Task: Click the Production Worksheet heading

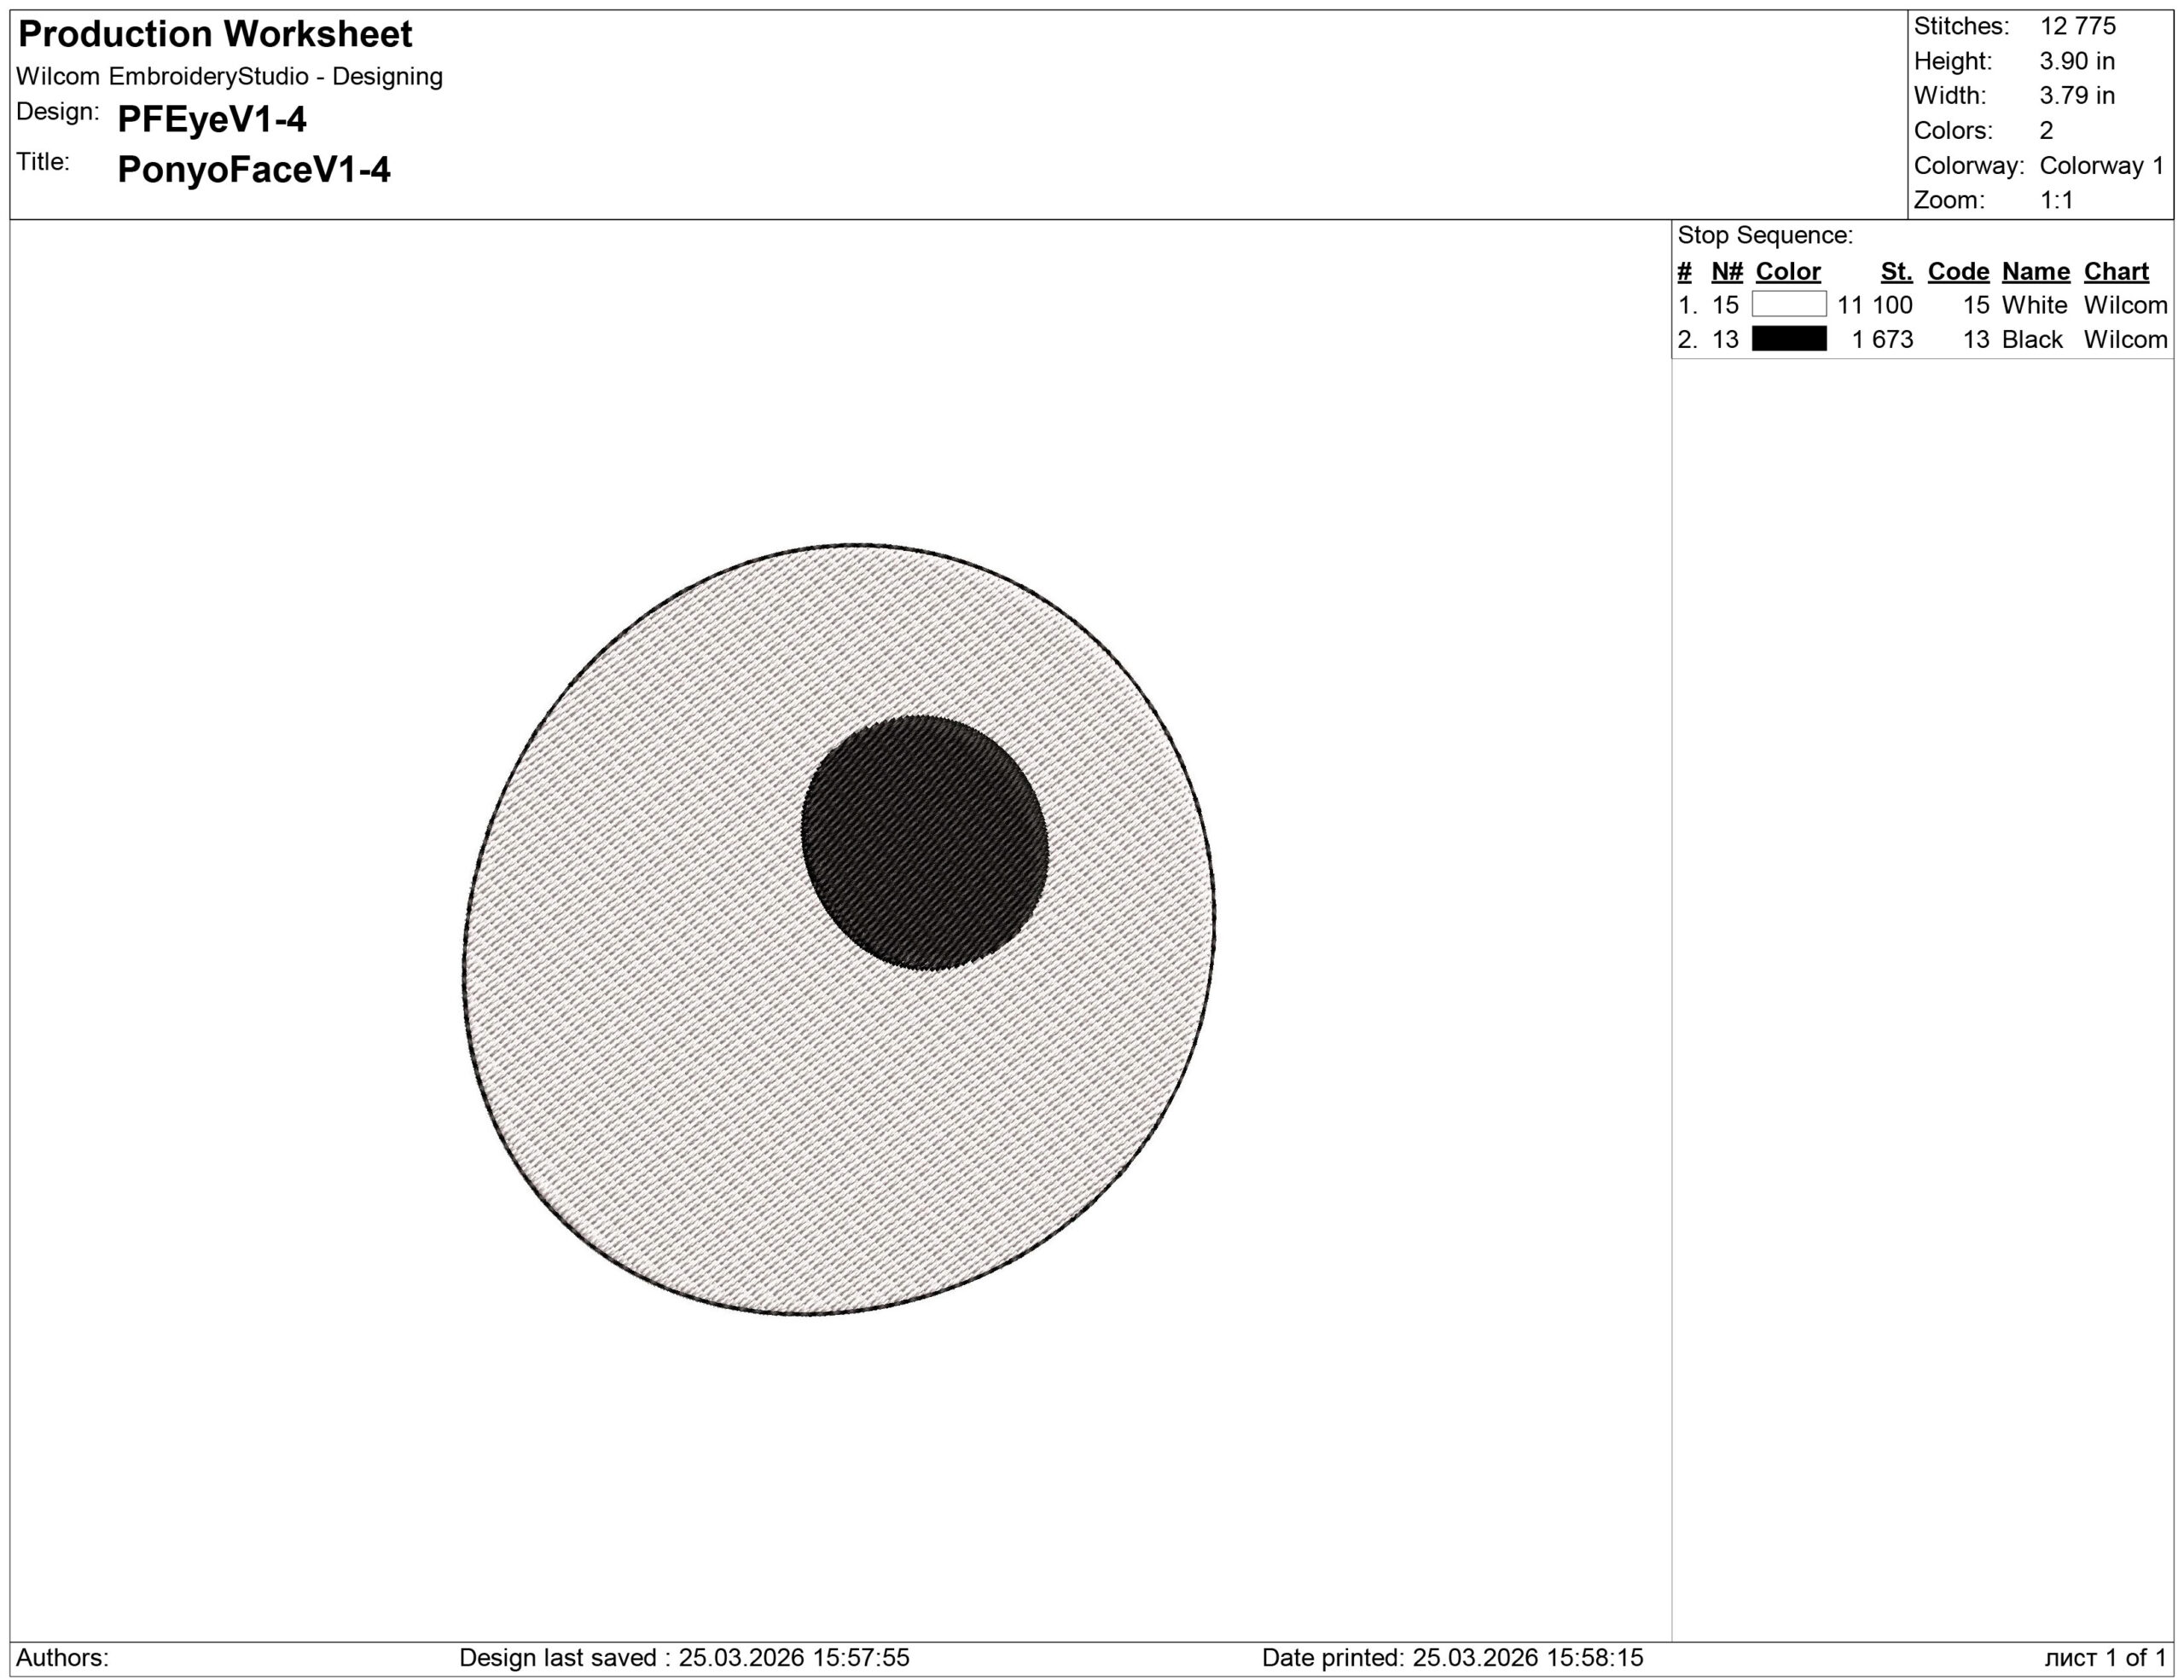Action: pos(215,34)
